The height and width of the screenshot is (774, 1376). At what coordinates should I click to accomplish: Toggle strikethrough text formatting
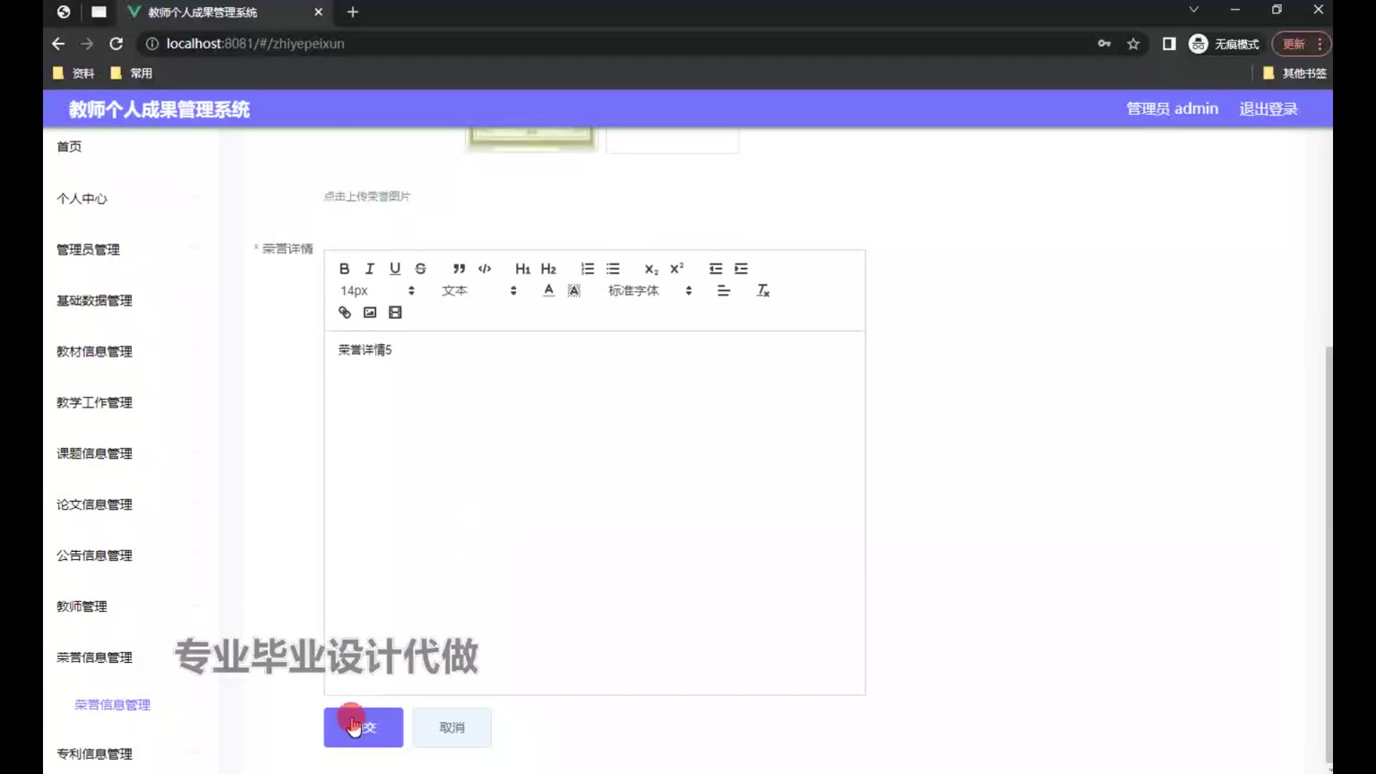point(421,269)
